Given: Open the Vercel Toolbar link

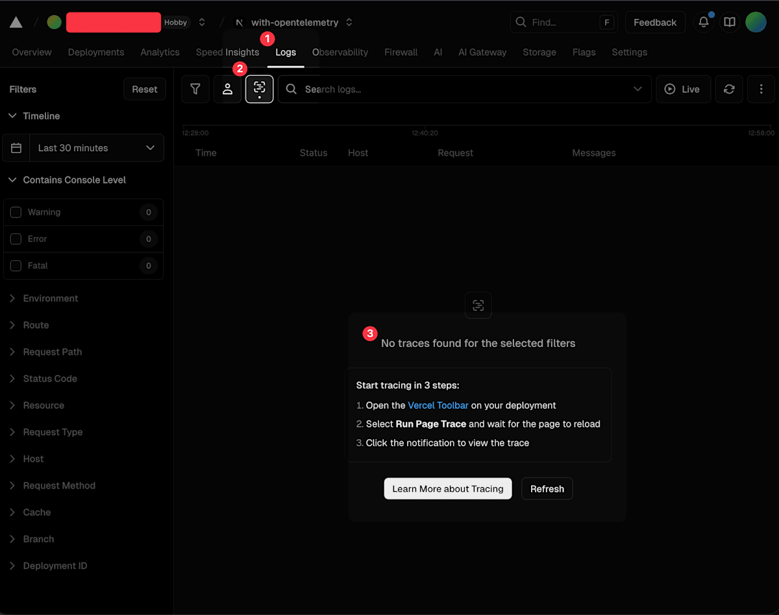Looking at the screenshot, I should click(x=438, y=405).
